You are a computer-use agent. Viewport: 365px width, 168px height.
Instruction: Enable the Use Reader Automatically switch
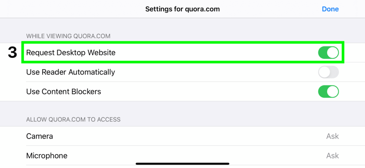pos(328,72)
